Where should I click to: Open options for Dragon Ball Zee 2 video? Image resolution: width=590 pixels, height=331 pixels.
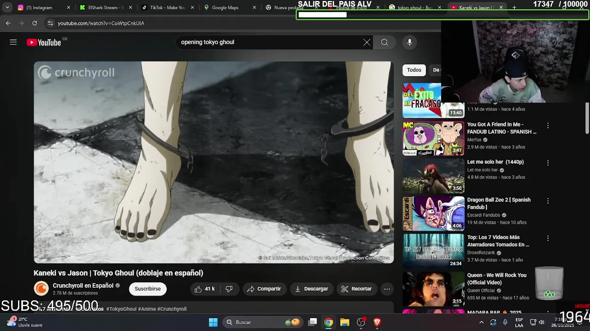548,201
